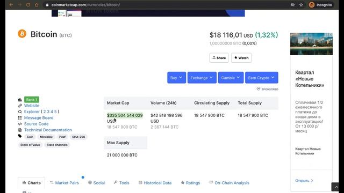344x193 pixels.
Task: Select the State channels tag
Action: pos(57,145)
